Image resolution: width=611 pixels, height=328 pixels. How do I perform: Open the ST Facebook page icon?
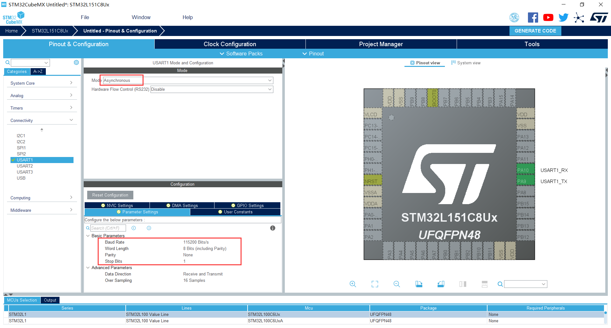(x=533, y=18)
